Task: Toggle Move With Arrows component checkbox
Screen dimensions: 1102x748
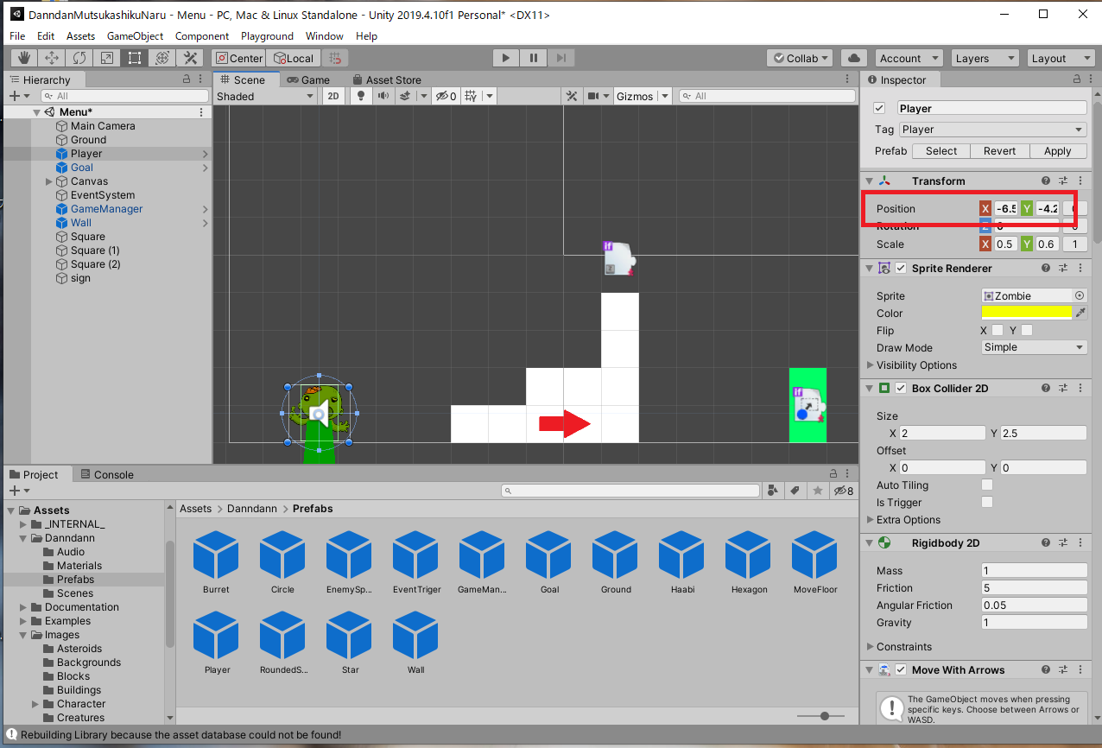Action: [901, 669]
